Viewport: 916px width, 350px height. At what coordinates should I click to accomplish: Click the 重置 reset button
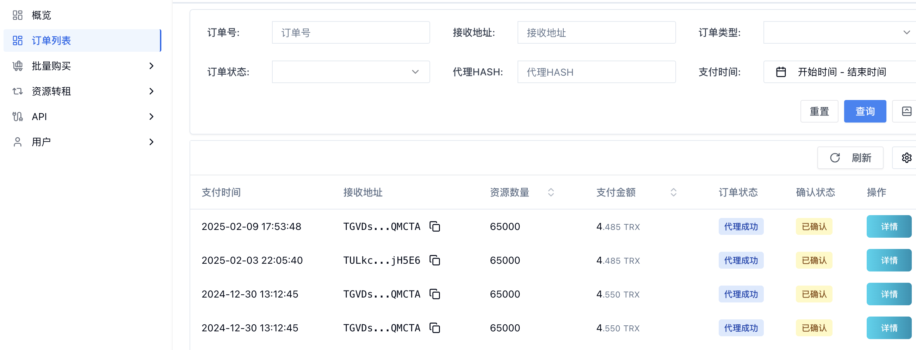[819, 111]
